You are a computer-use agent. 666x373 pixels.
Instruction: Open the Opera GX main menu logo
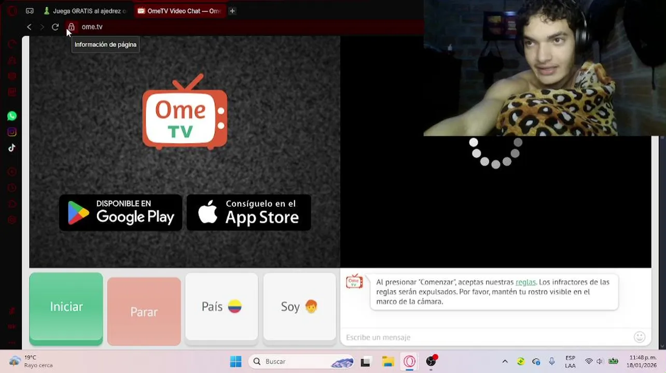click(12, 11)
